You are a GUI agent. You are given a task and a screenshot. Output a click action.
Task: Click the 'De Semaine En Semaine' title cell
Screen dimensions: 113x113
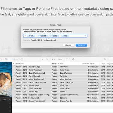(69, 95)
